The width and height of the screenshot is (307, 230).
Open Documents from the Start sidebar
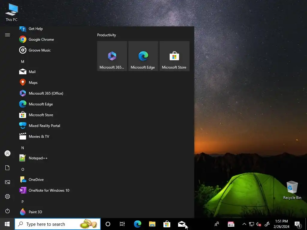point(7,168)
